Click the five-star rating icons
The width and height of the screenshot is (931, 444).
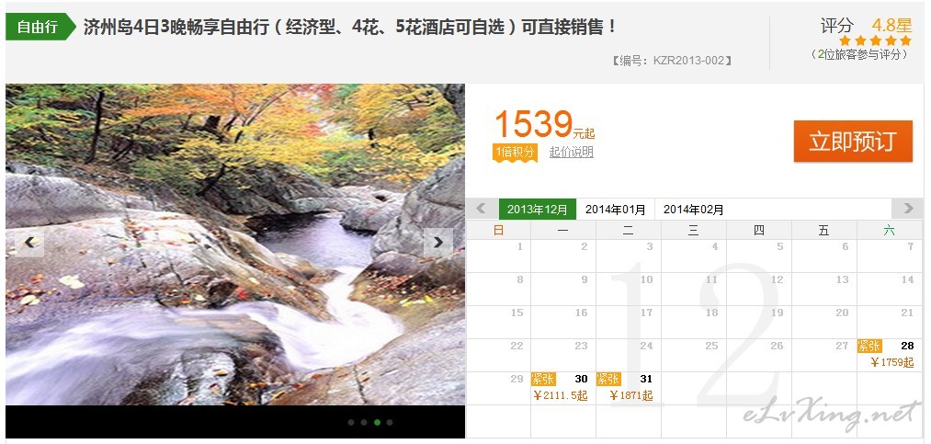click(875, 41)
